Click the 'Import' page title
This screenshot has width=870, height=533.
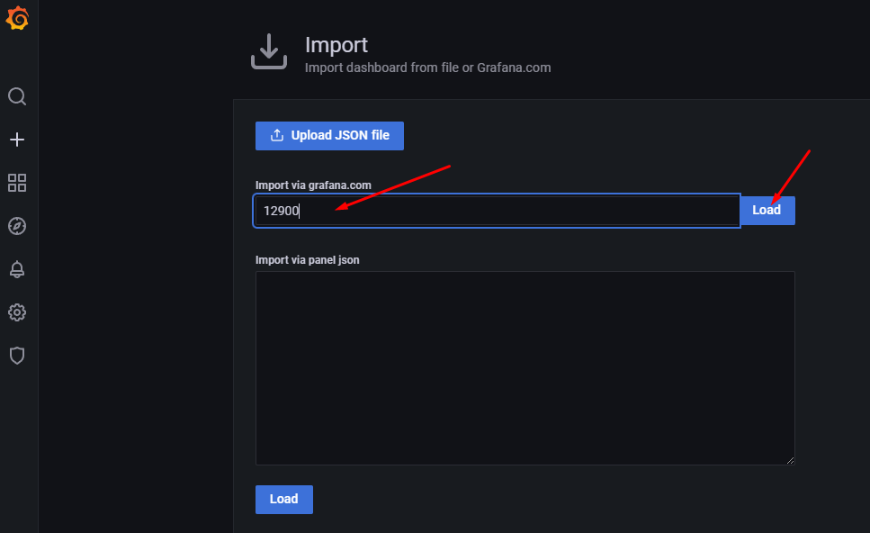336,45
